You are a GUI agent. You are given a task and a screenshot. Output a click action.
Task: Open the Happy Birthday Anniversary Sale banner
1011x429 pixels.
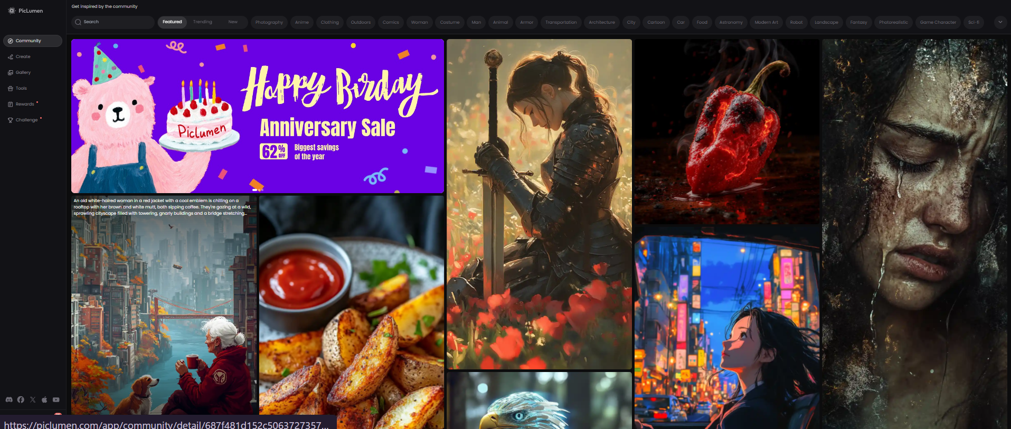point(258,116)
